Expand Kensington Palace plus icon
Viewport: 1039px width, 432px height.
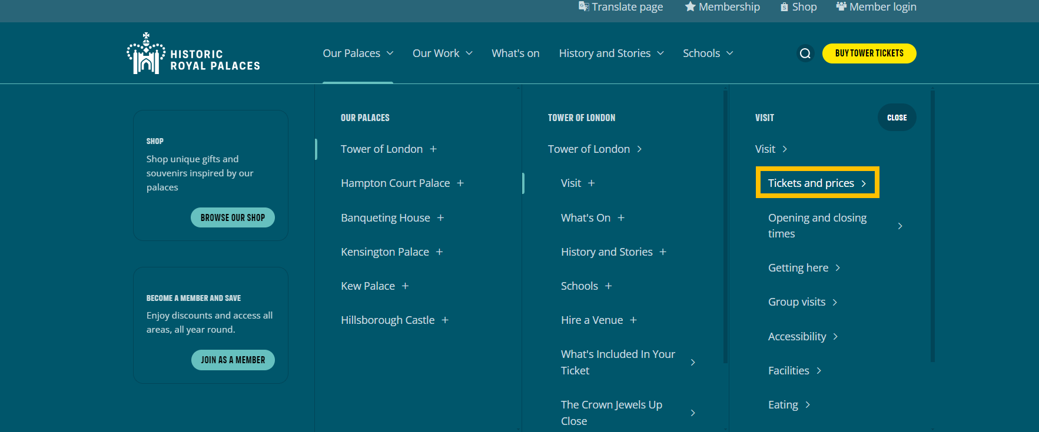tap(439, 252)
